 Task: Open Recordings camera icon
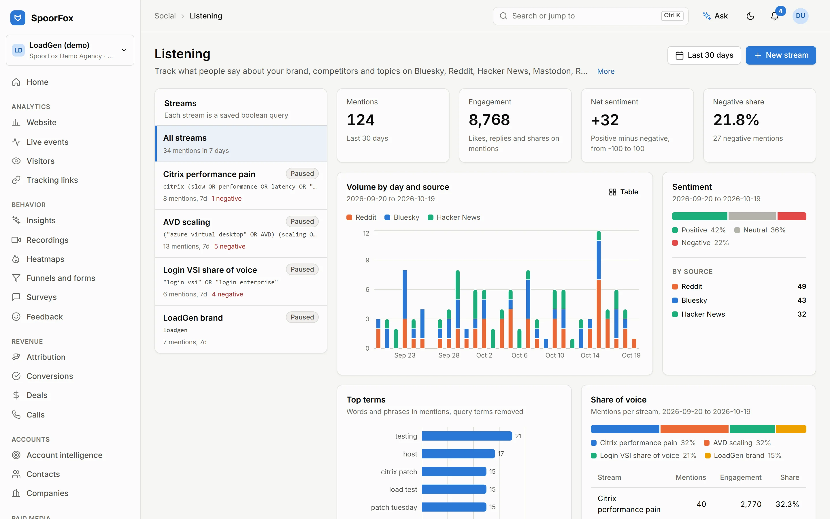pyautogui.click(x=16, y=240)
